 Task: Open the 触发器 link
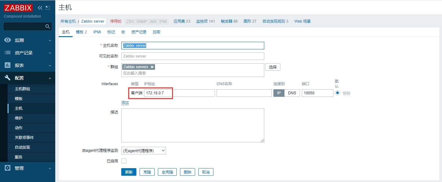(229, 21)
